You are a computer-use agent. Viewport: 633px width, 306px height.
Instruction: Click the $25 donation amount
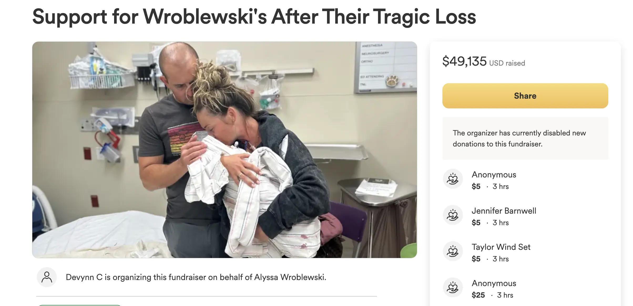tap(478, 295)
